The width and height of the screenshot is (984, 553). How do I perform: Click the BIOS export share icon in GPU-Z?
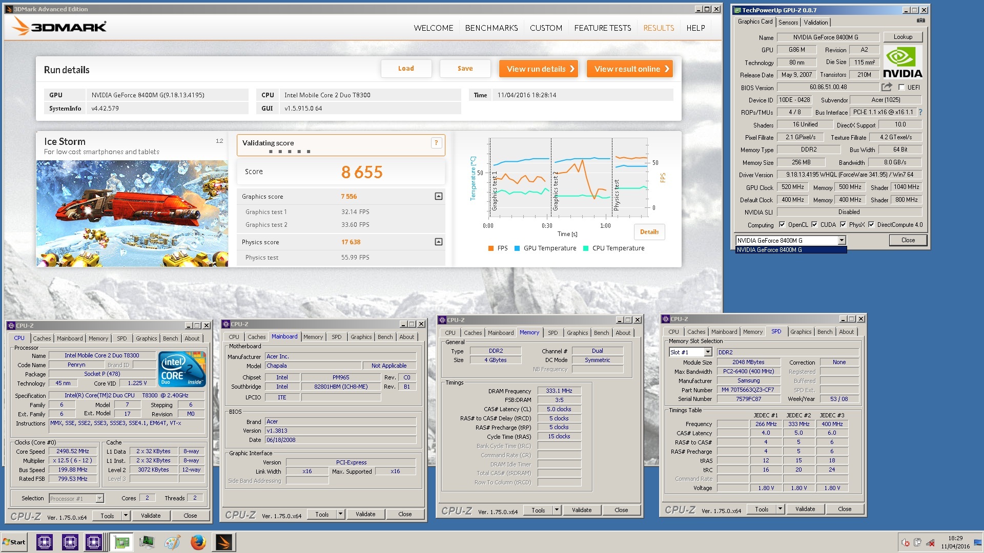coord(887,87)
